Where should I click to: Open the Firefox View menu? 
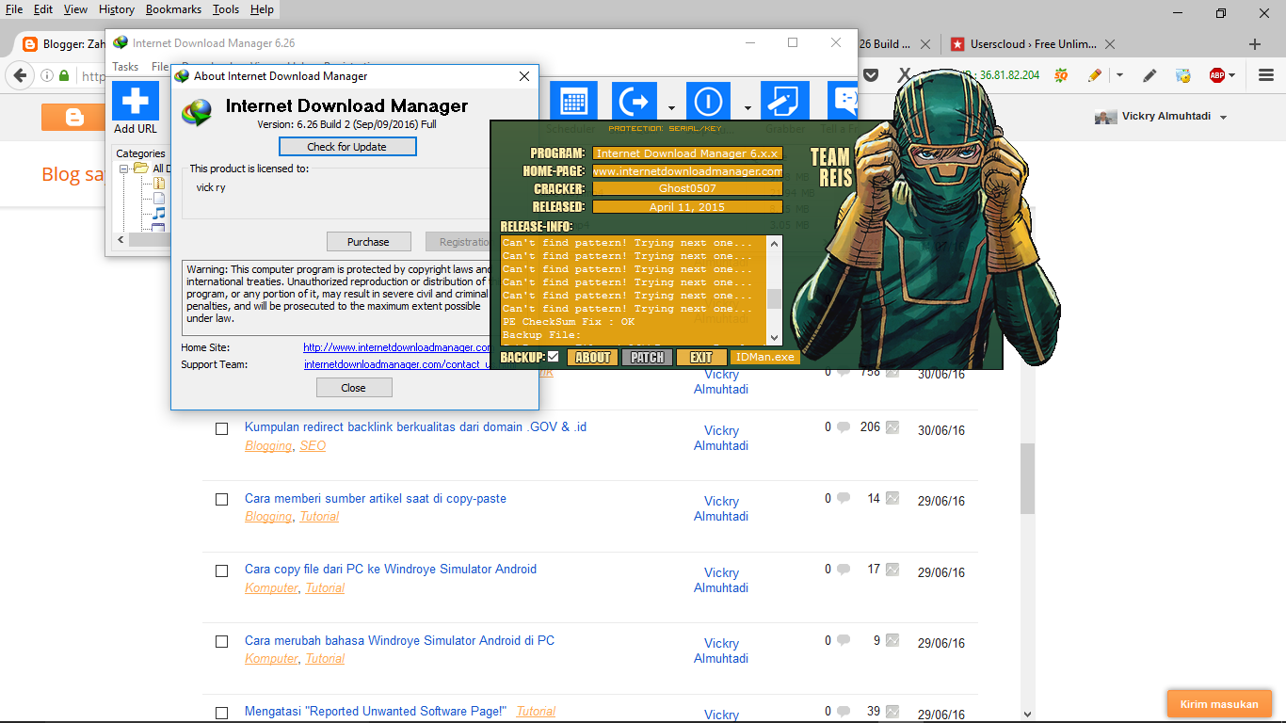pyautogui.click(x=76, y=9)
